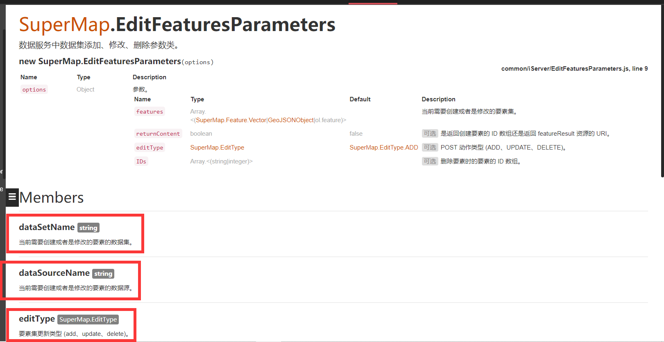Click the dataSourceName description text

click(76, 288)
